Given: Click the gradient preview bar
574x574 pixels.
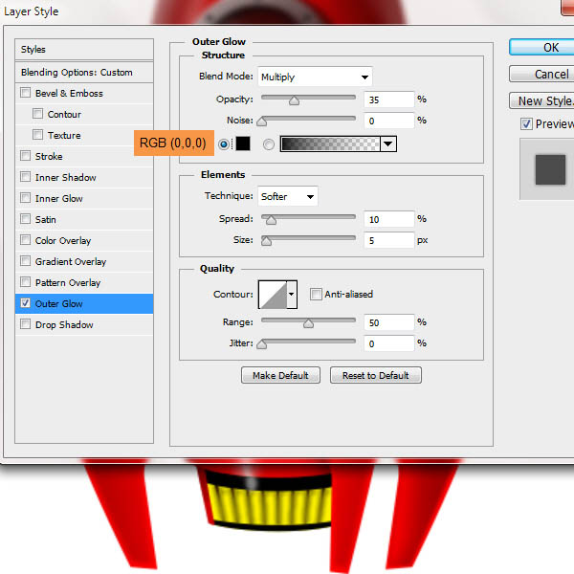Looking at the screenshot, I should coord(330,144).
